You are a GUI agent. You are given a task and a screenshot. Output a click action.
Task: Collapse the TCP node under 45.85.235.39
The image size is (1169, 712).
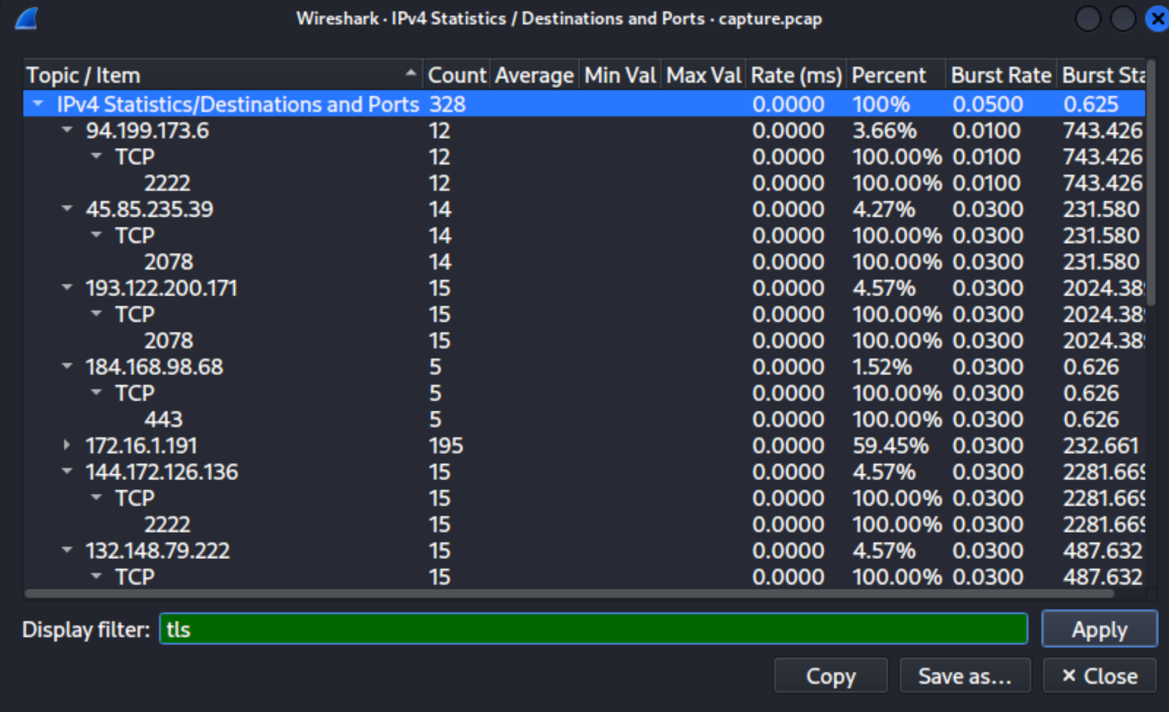click(x=96, y=235)
